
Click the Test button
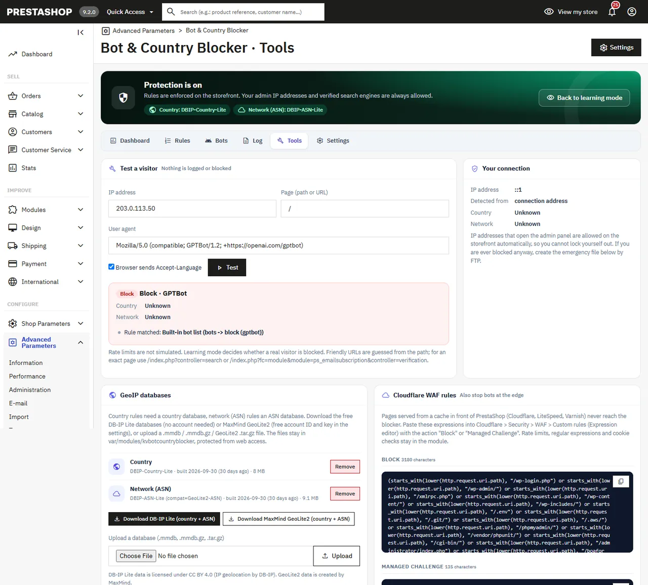click(x=227, y=268)
